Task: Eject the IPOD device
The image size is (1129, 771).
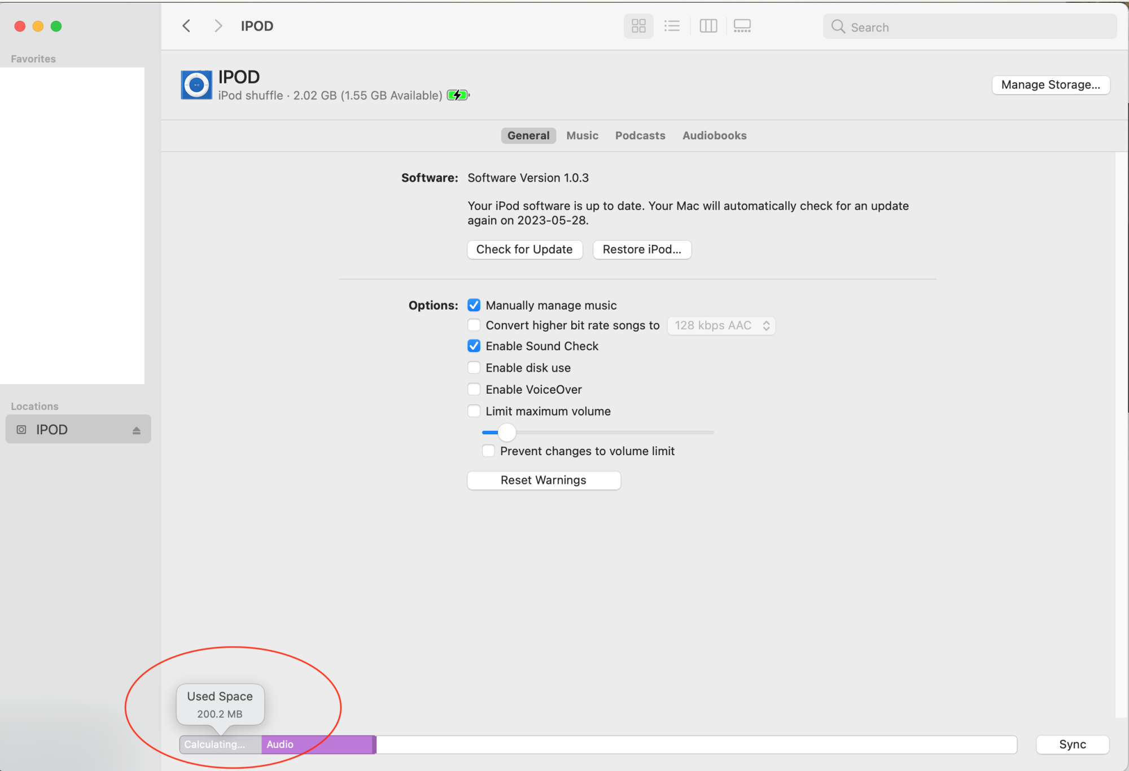Action: [x=136, y=430]
